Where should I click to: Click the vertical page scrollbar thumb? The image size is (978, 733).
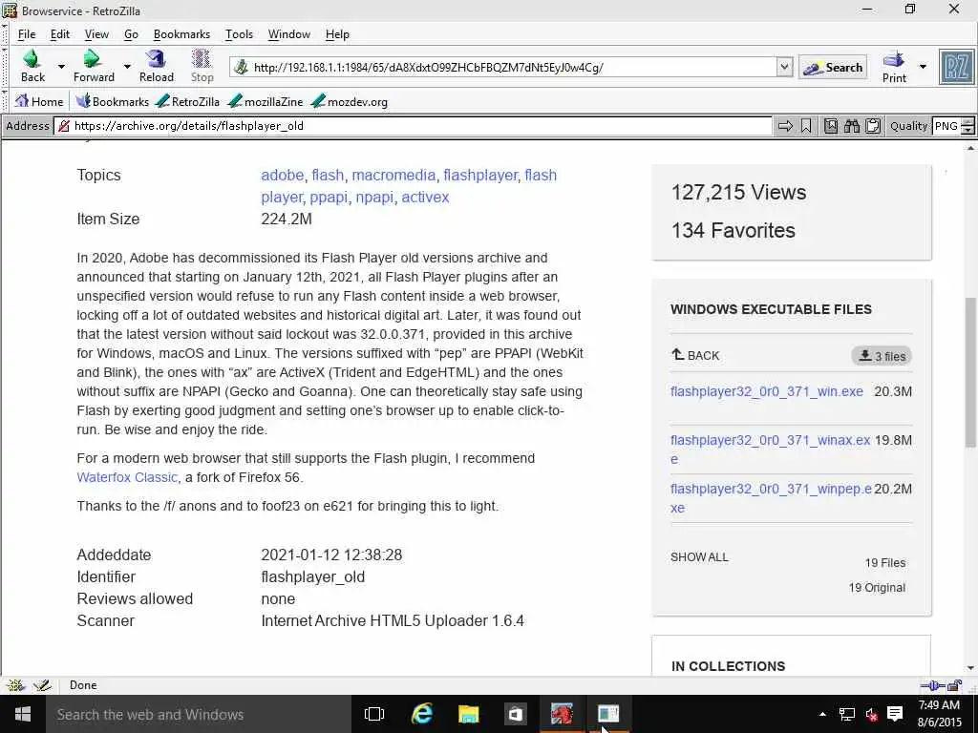click(x=970, y=372)
